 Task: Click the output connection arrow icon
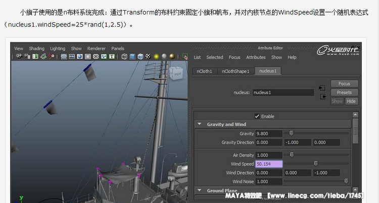322,96
